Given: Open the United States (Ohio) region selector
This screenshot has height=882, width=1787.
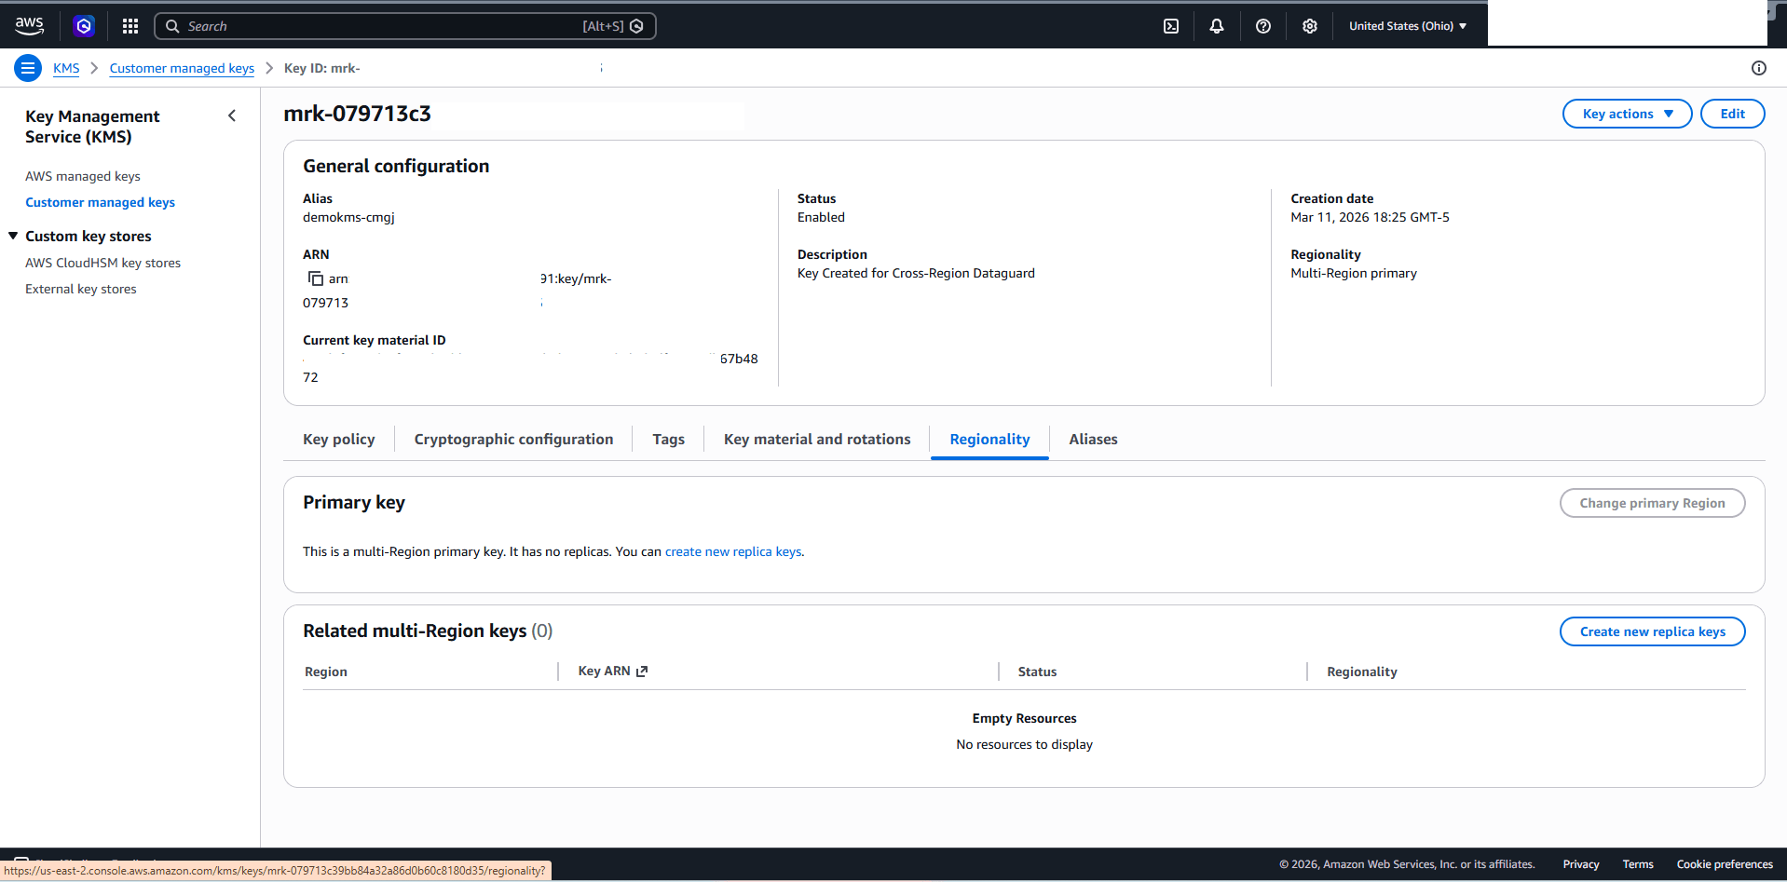Looking at the screenshot, I should pos(1407,25).
